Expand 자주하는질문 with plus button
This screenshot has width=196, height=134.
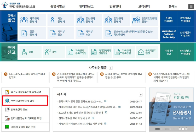click(x=111, y=68)
